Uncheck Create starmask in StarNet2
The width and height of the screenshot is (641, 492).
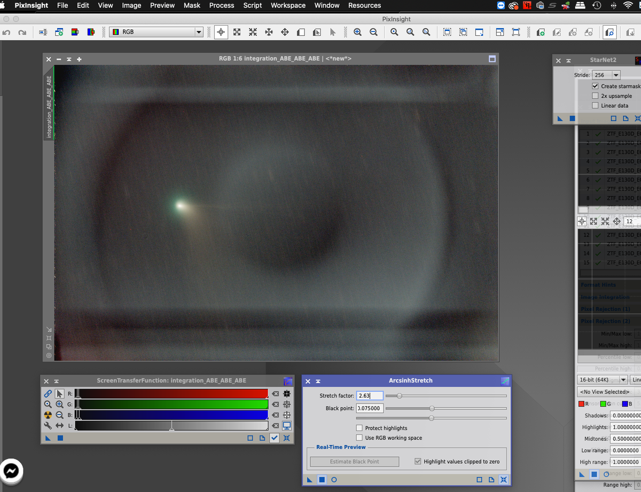[x=595, y=86]
